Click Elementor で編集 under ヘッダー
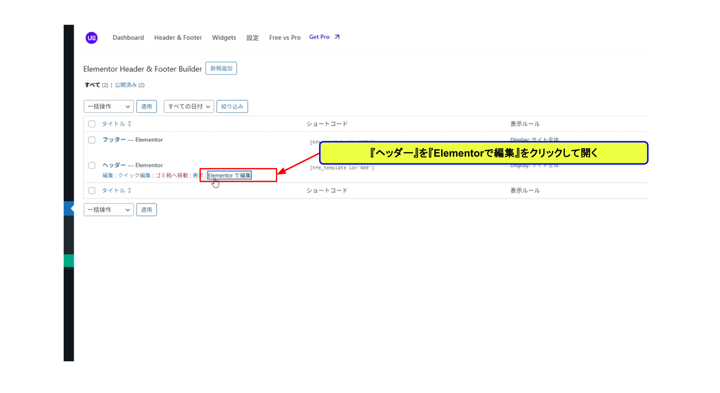The height and width of the screenshot is (393, 720). click(x=229, y=175)
